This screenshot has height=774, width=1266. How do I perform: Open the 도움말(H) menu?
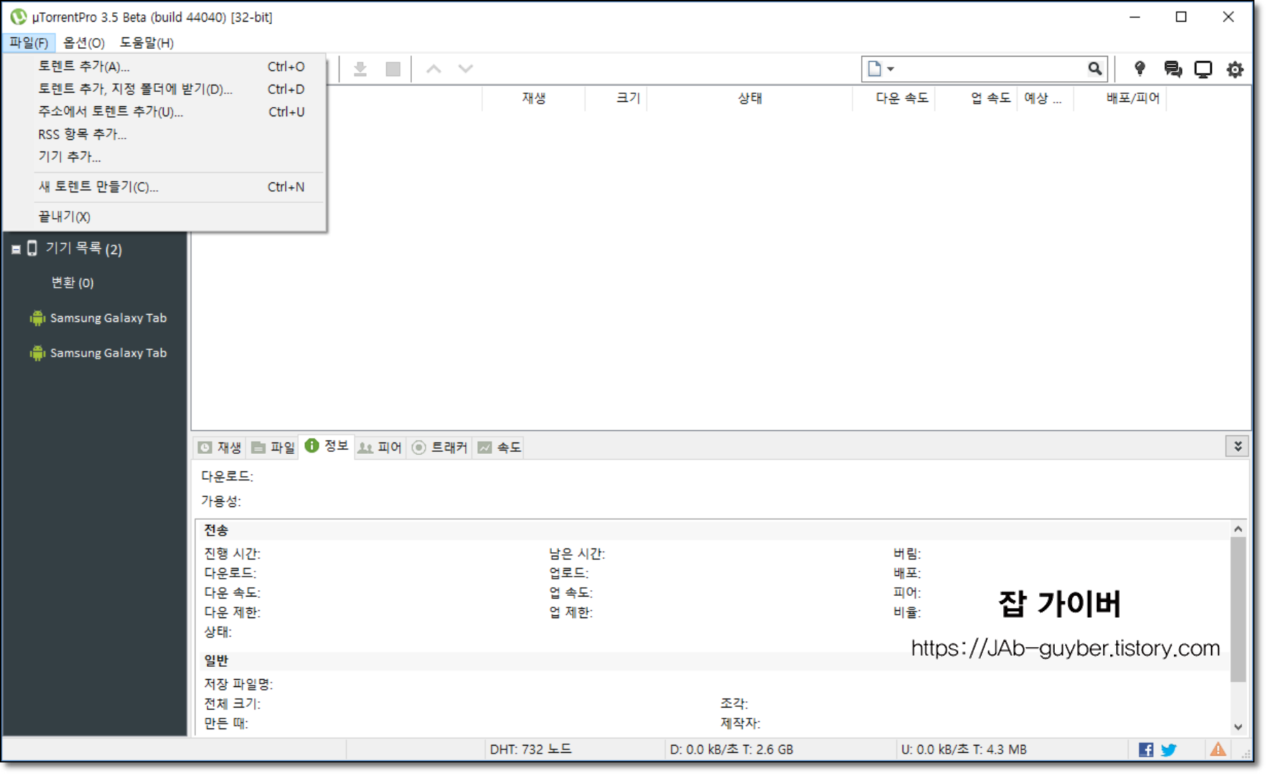pyautogui.click(x=146, y=43)
